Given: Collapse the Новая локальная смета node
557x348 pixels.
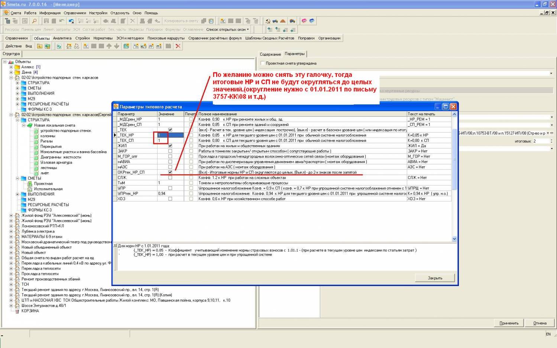Looking at the screenshot, I should point(24,126).
